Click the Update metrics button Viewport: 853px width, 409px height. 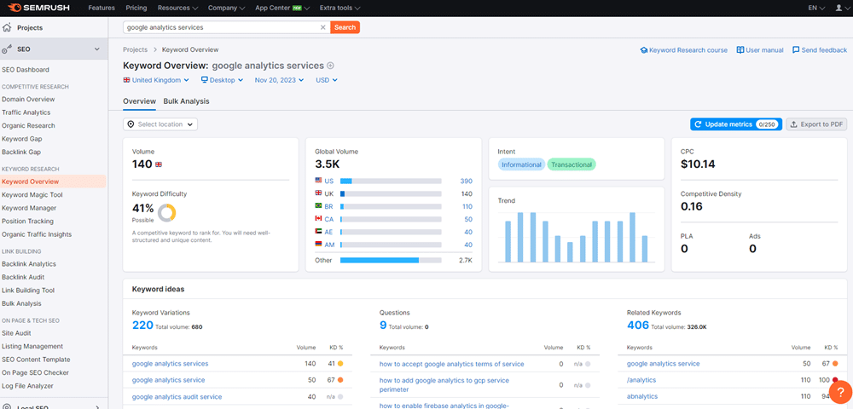point(736,124)
